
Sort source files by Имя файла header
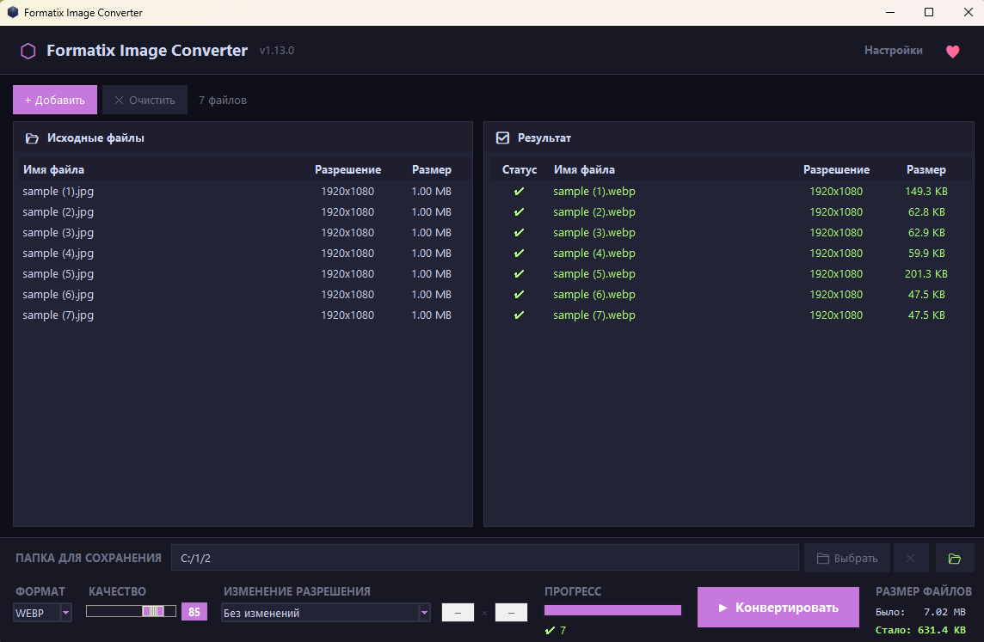pyautogui.click(x=53, y=170)
